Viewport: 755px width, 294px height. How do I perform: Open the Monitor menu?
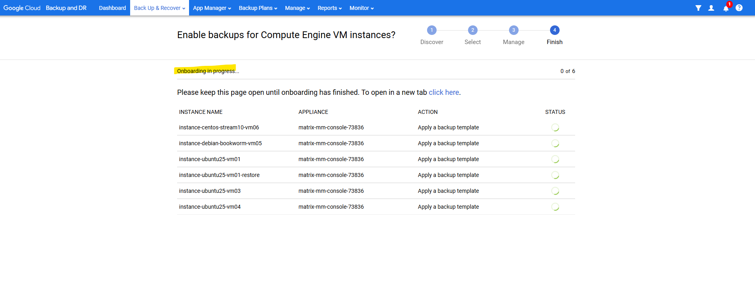(361, 8)
